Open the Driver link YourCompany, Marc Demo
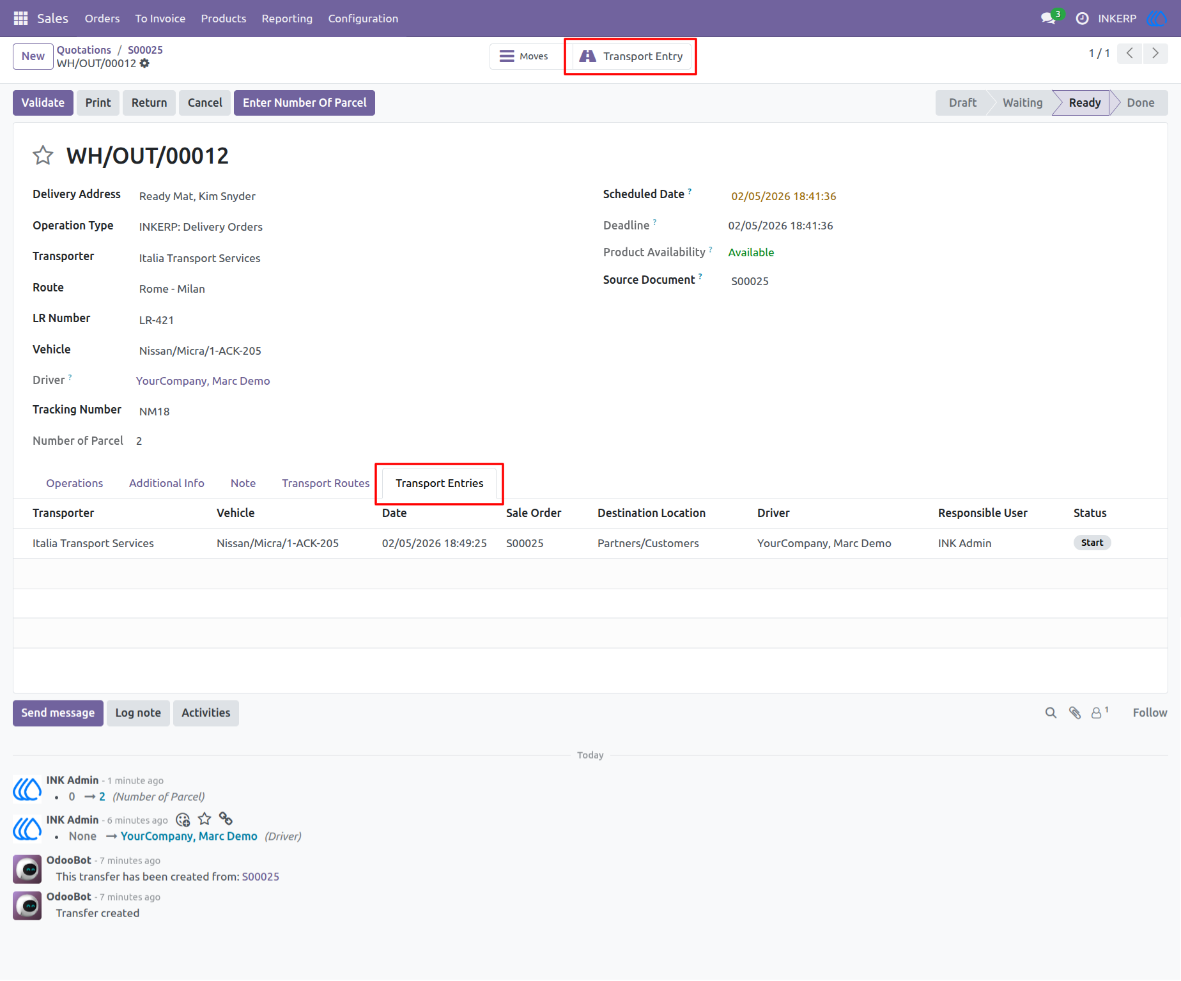The width and height of the screenshot is (1181, 981). [203, 381]
